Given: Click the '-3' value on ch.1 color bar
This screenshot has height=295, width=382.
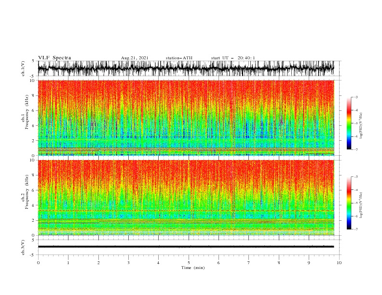Looking at the screenshot, I should [x=355, y=97].
